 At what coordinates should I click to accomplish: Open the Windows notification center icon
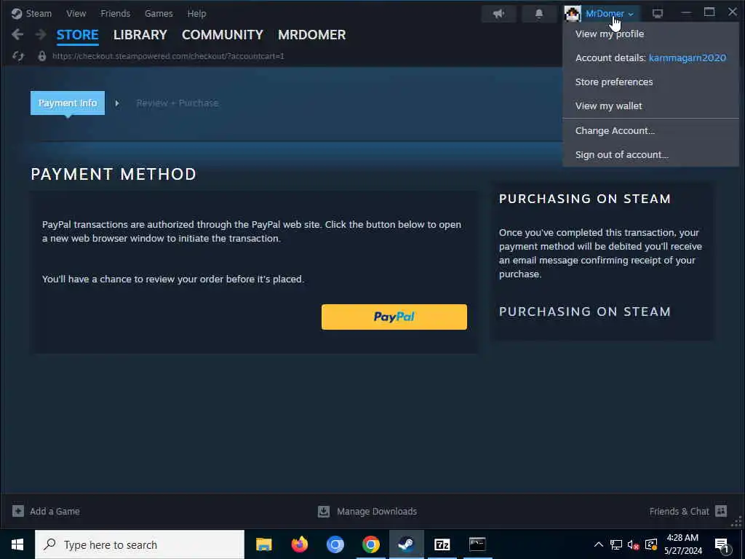point(722,544)
